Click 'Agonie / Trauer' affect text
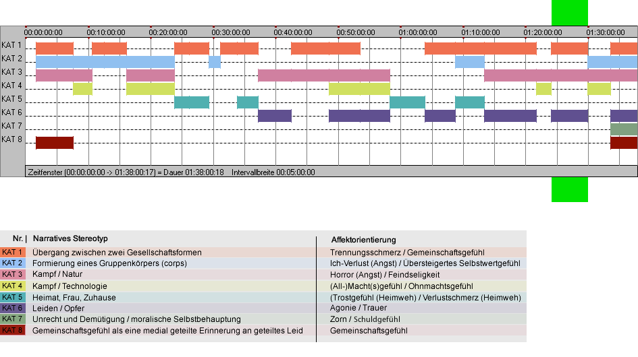This screenshot has height=357, width=638. point(358,308)
